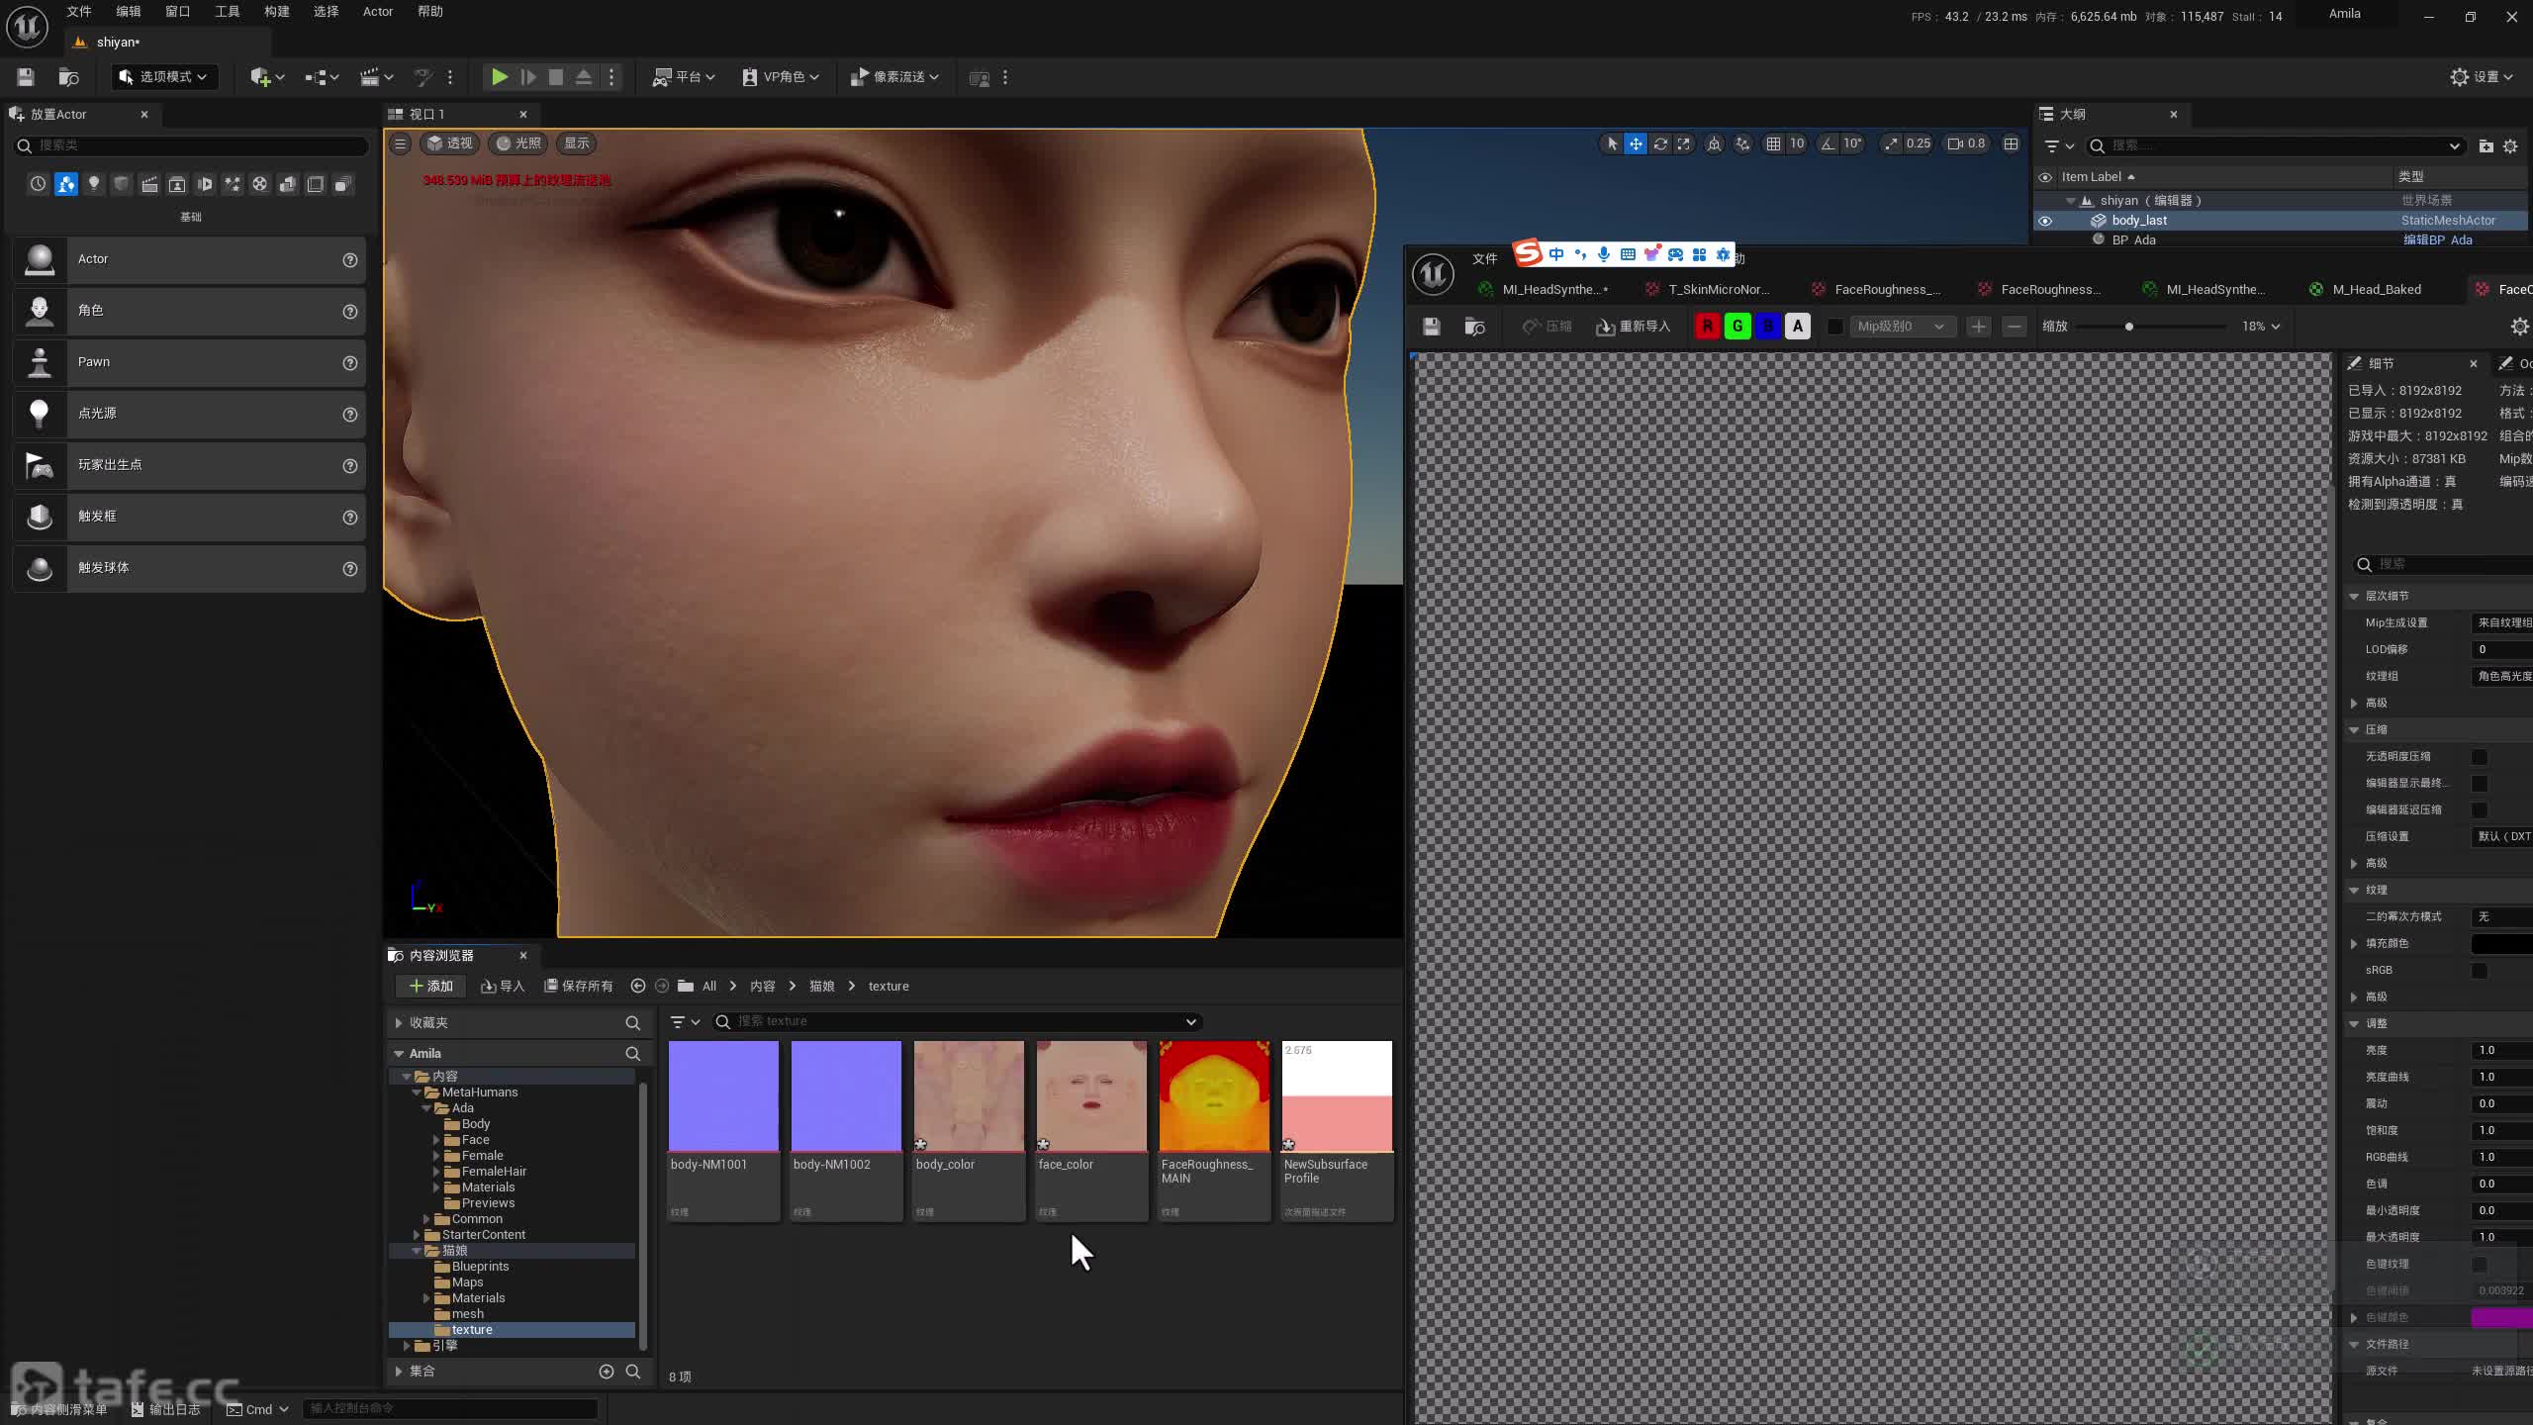Open the Actor menu
Image resolution: width=2533 pixels, height=1425 pixels.
point(378,12)
